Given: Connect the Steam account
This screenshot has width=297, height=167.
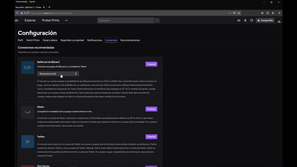Looking at the screenshot, I should point(151,109).
